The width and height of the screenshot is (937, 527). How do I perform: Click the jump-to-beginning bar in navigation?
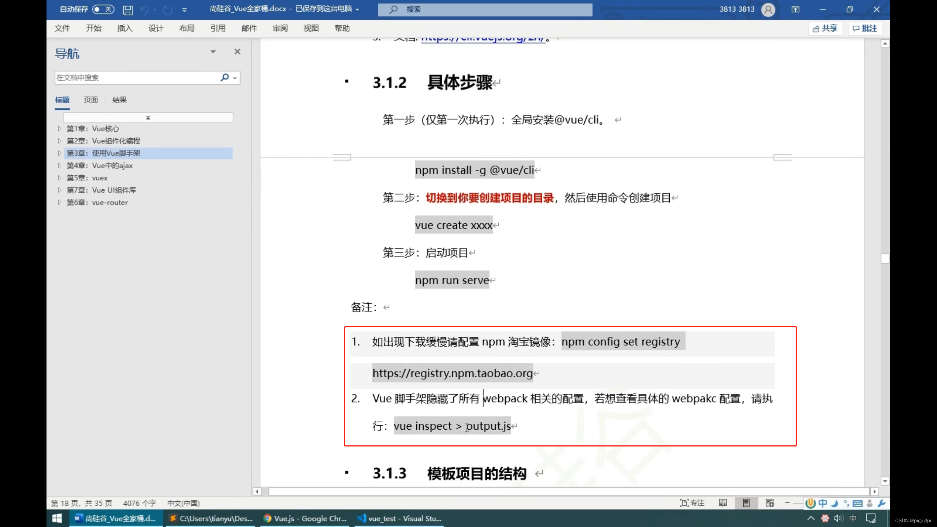coord(148,117)
